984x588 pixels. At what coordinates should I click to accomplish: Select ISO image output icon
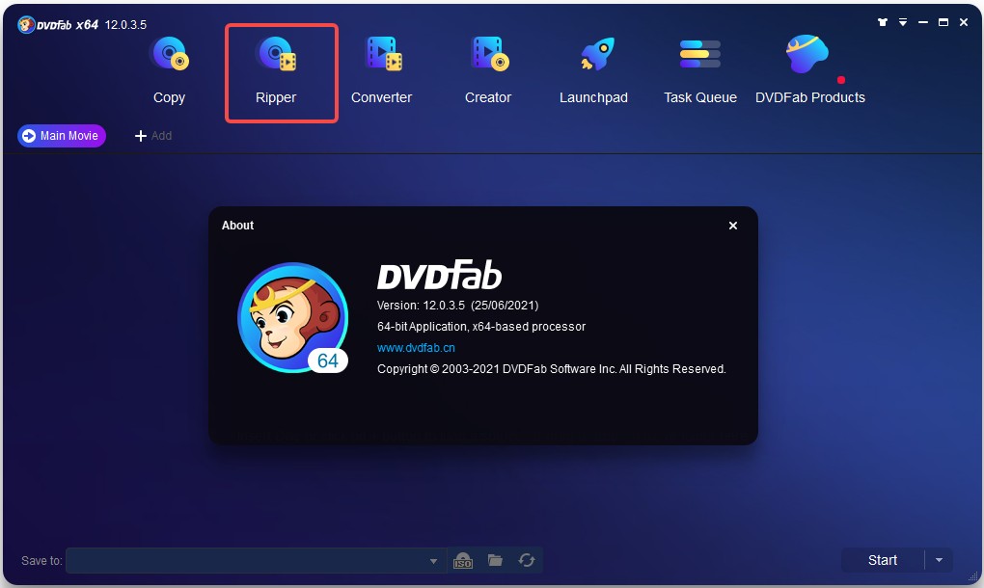[x=463, y=560]
